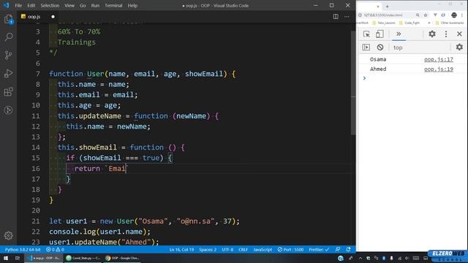Open Task View on the taskbar
This screenshot has height=263, width=468.
point(18,258)
